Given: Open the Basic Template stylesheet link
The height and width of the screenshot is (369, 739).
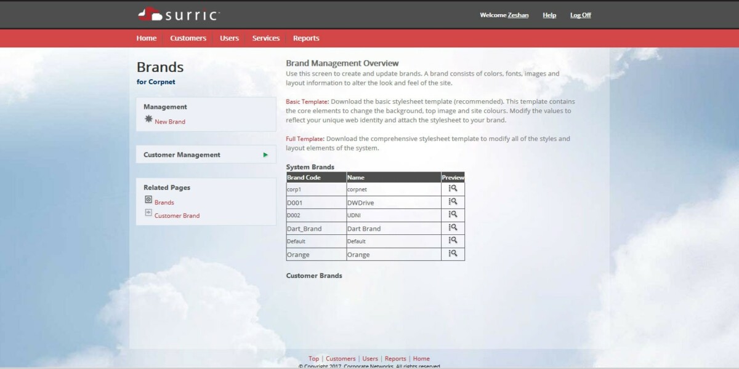Looking at the screenshot, I should (x=304, y=101).
